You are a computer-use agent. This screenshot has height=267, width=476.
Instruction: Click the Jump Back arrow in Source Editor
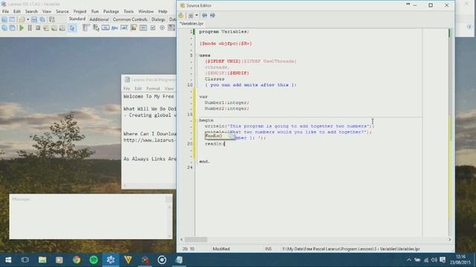point(205,15)
